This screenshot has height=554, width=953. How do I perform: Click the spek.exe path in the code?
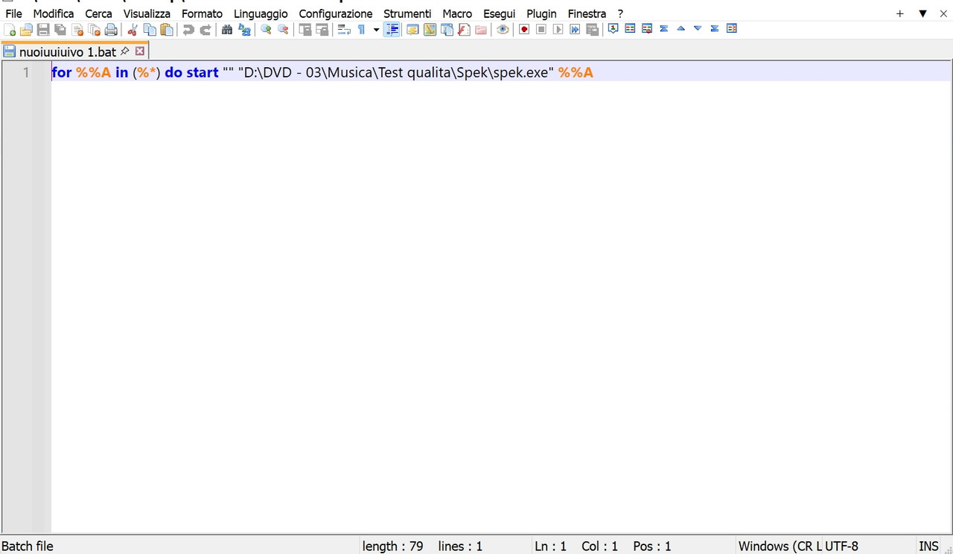(x=395, y=72)
